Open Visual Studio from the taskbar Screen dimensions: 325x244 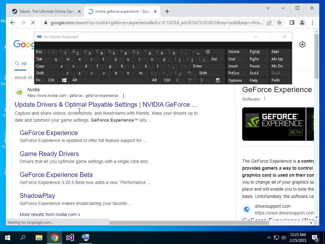pyautogui.click(x=70, y=238)
